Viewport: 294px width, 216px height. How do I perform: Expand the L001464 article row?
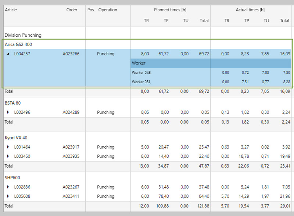[x=8, y=147]
